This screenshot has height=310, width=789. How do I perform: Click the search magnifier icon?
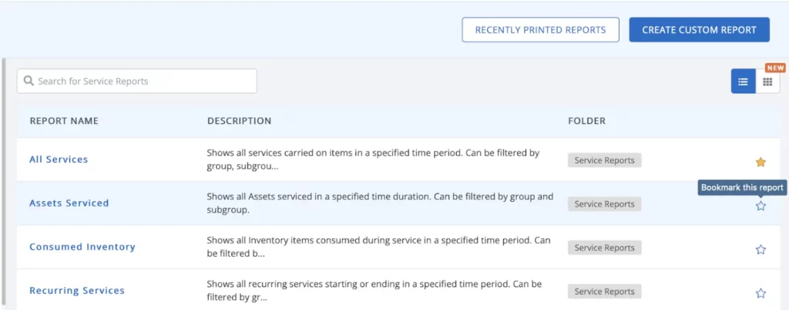[29, 81]
